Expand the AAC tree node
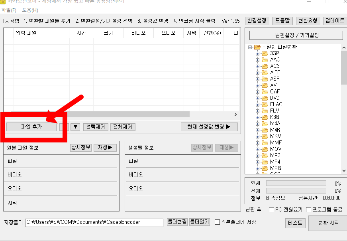 [x=257, y=59]
